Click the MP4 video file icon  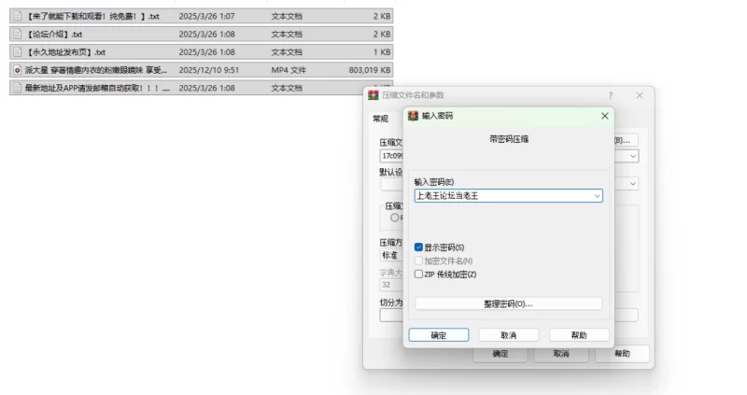pyautogui.click(x=17, y=70)
